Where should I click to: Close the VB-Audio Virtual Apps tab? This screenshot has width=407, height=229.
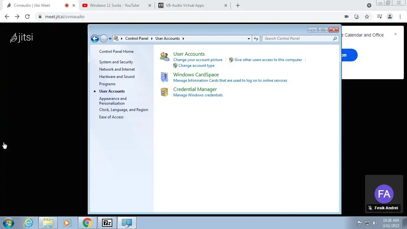point(226,5)
